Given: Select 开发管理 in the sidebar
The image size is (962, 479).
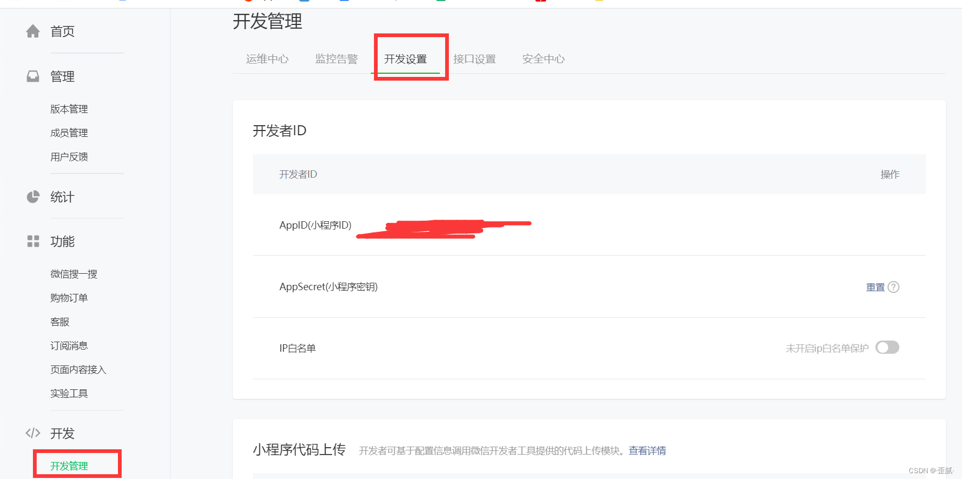Looking at the screenshot, I should point(69,466).
